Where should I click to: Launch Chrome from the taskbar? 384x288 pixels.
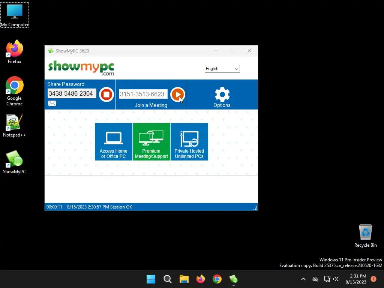(x=217, y=279)
